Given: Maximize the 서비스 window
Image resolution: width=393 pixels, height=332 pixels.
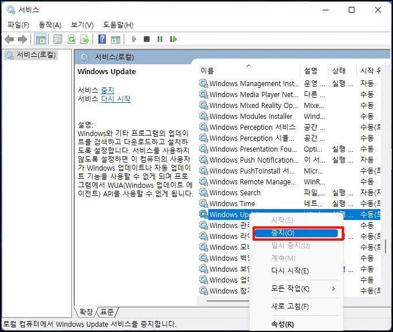Looking at the screenshot, I should (352, 10).
